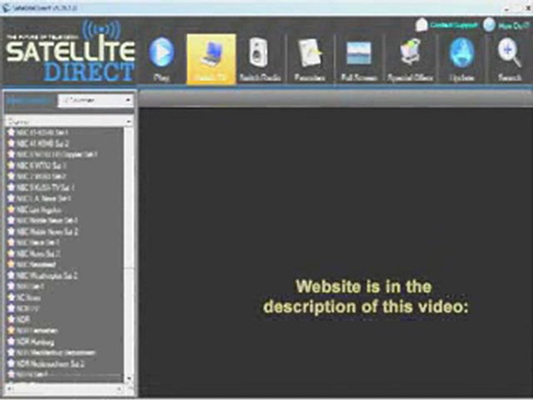Activate the Full Screen icon

[x=359, y=53]
